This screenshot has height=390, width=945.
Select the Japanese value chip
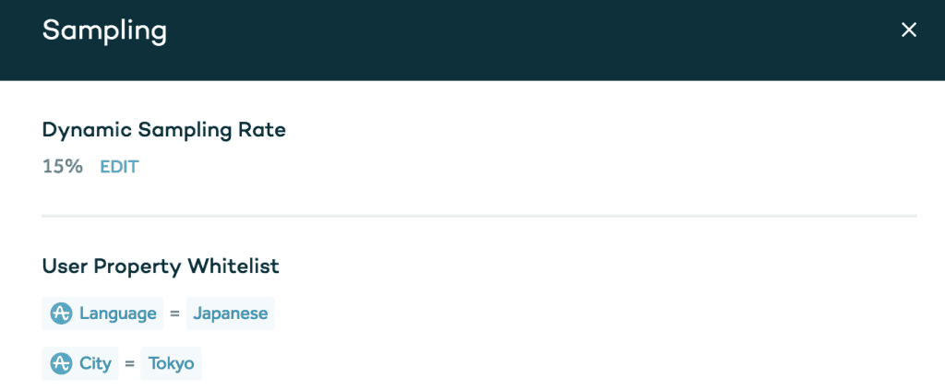(x=230, y=313)
